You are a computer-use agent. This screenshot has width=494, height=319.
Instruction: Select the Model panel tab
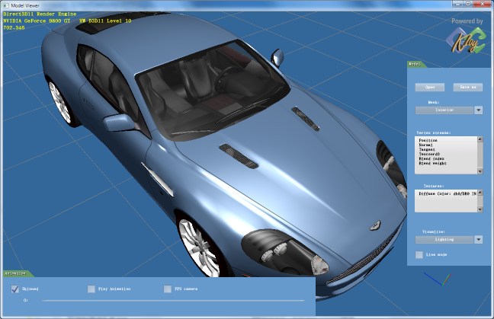(x=416, y=64)
